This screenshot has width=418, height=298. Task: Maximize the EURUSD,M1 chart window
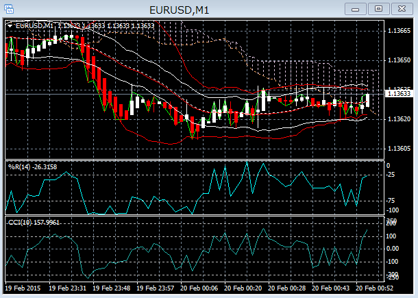(x=378, y=9)
